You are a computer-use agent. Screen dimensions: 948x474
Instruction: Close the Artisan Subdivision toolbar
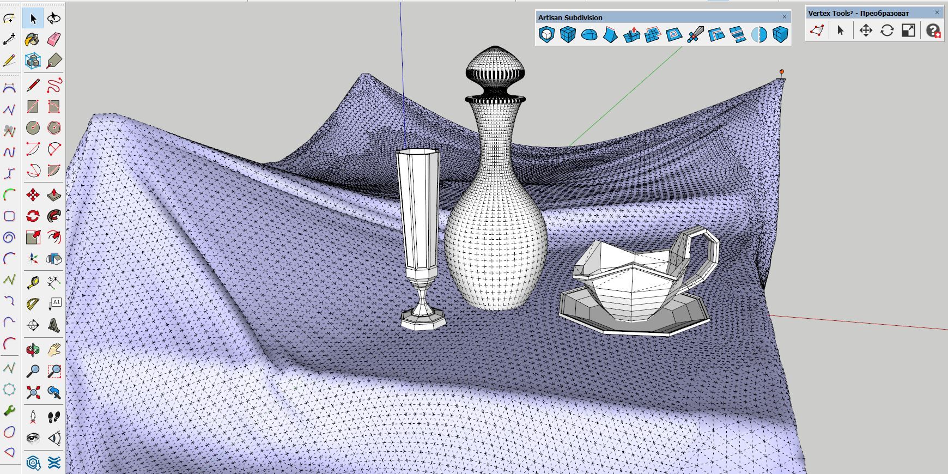point(784,17)
